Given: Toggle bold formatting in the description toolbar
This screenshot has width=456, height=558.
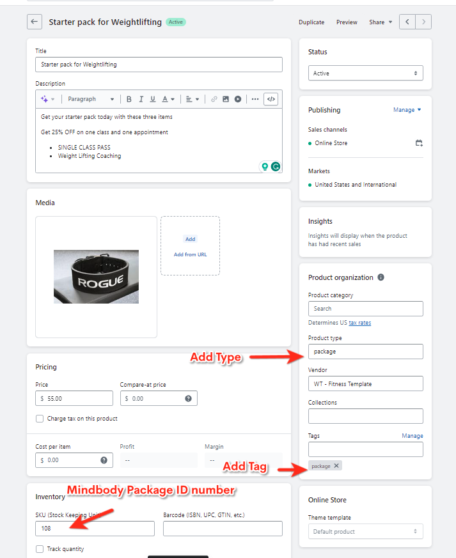Looking at the screenshot, I should click(129, 99).
